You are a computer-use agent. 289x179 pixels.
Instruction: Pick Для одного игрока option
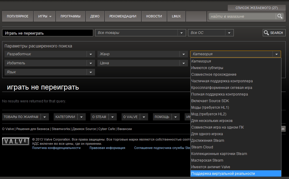(x=207, y=134)
